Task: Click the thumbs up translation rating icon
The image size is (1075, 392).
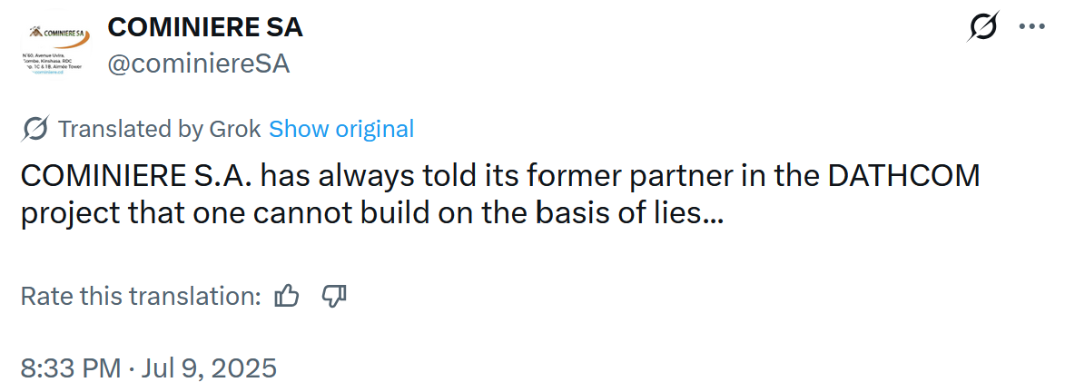Action: click(x=287, y=295)
